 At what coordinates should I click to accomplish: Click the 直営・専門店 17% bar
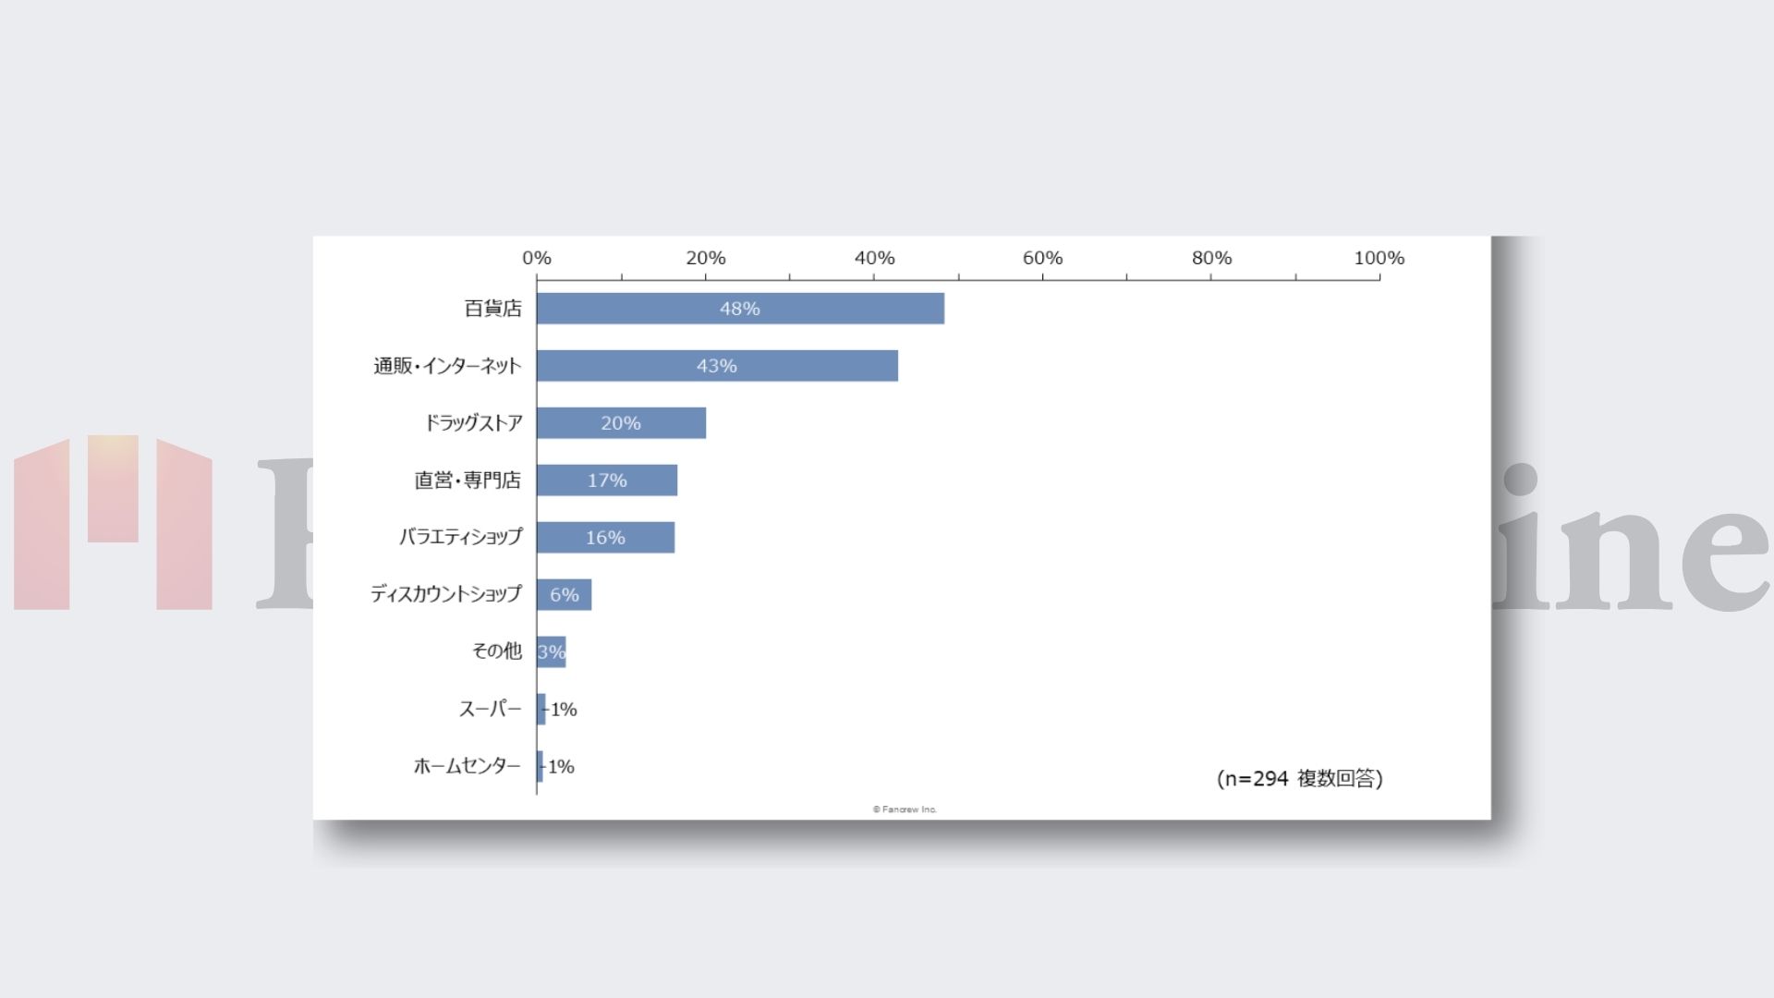(607, 481)
